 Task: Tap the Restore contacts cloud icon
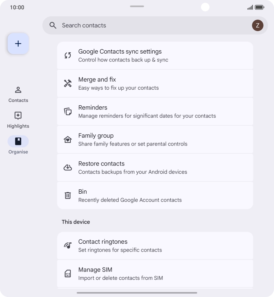68,167
